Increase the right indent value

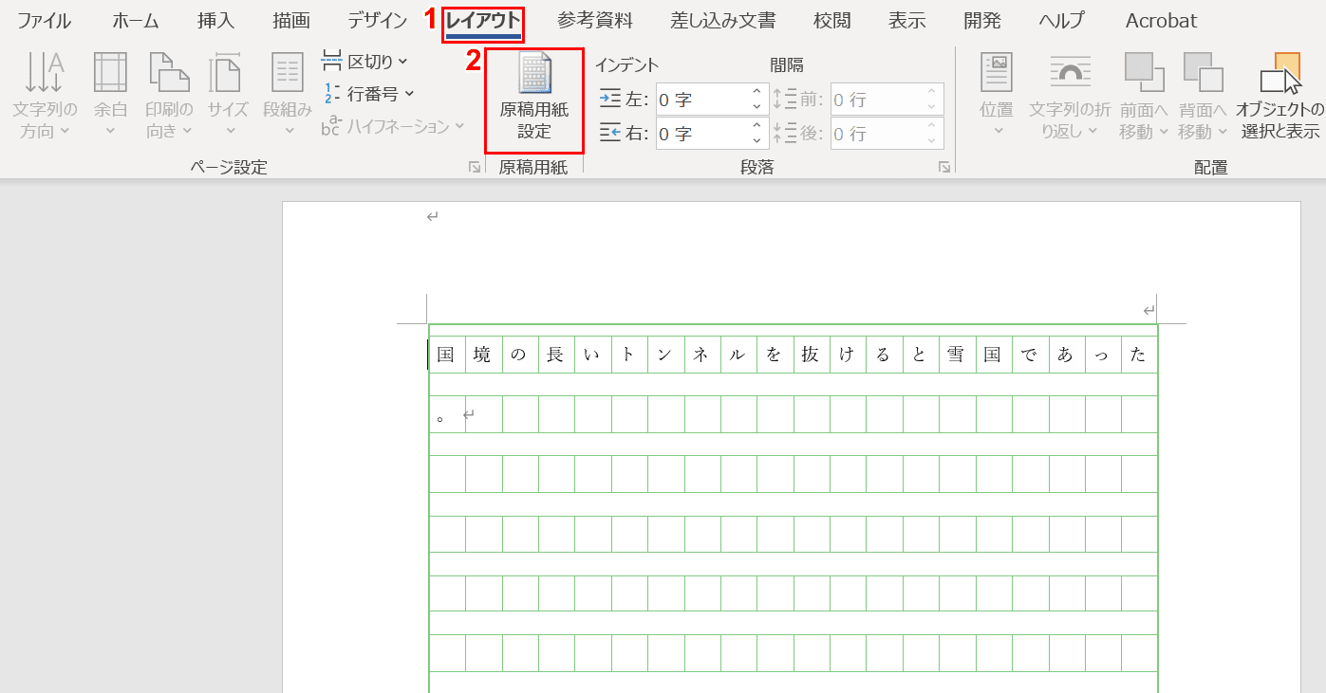[x=757, y=126]
